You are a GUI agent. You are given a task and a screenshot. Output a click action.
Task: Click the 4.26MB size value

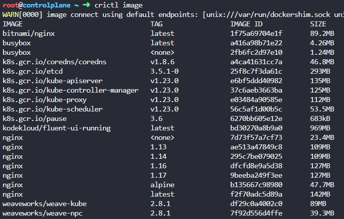(322, 43)
